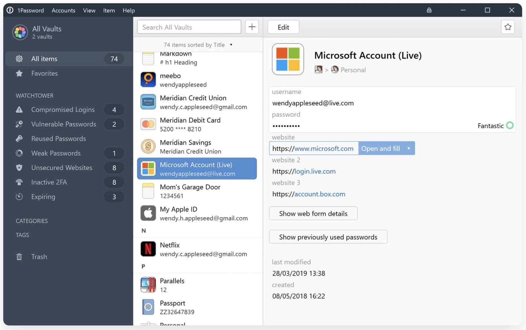This screenshot has width=526, height=330.
Task: Open the sort order dropdown arrow
Action: [x=231, y=45]
